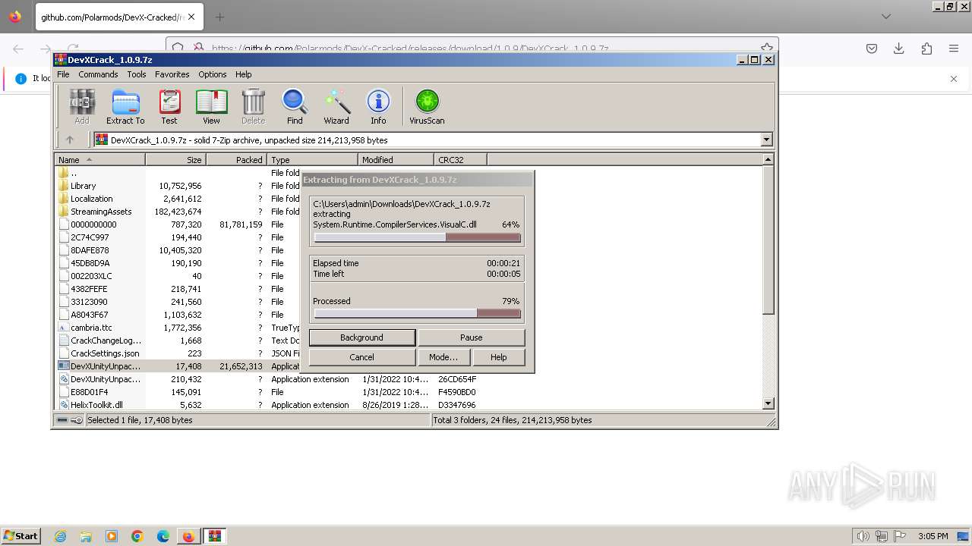Open a new Firefox tab

point(219,17)
